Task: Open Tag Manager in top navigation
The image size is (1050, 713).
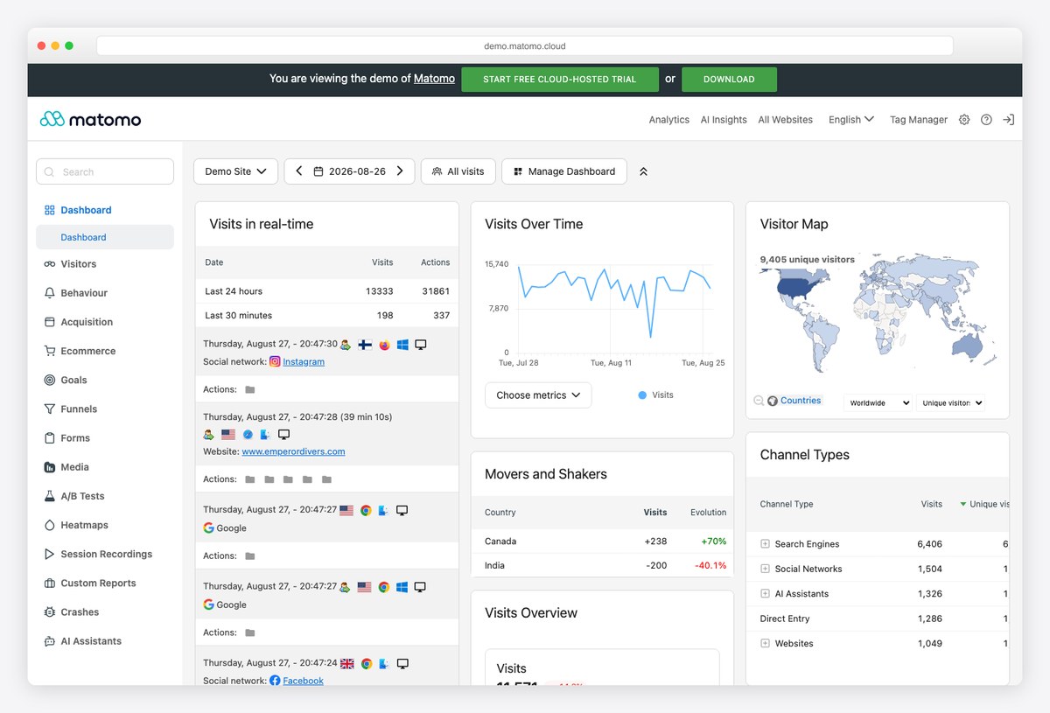Action: [x=919, y=120]
